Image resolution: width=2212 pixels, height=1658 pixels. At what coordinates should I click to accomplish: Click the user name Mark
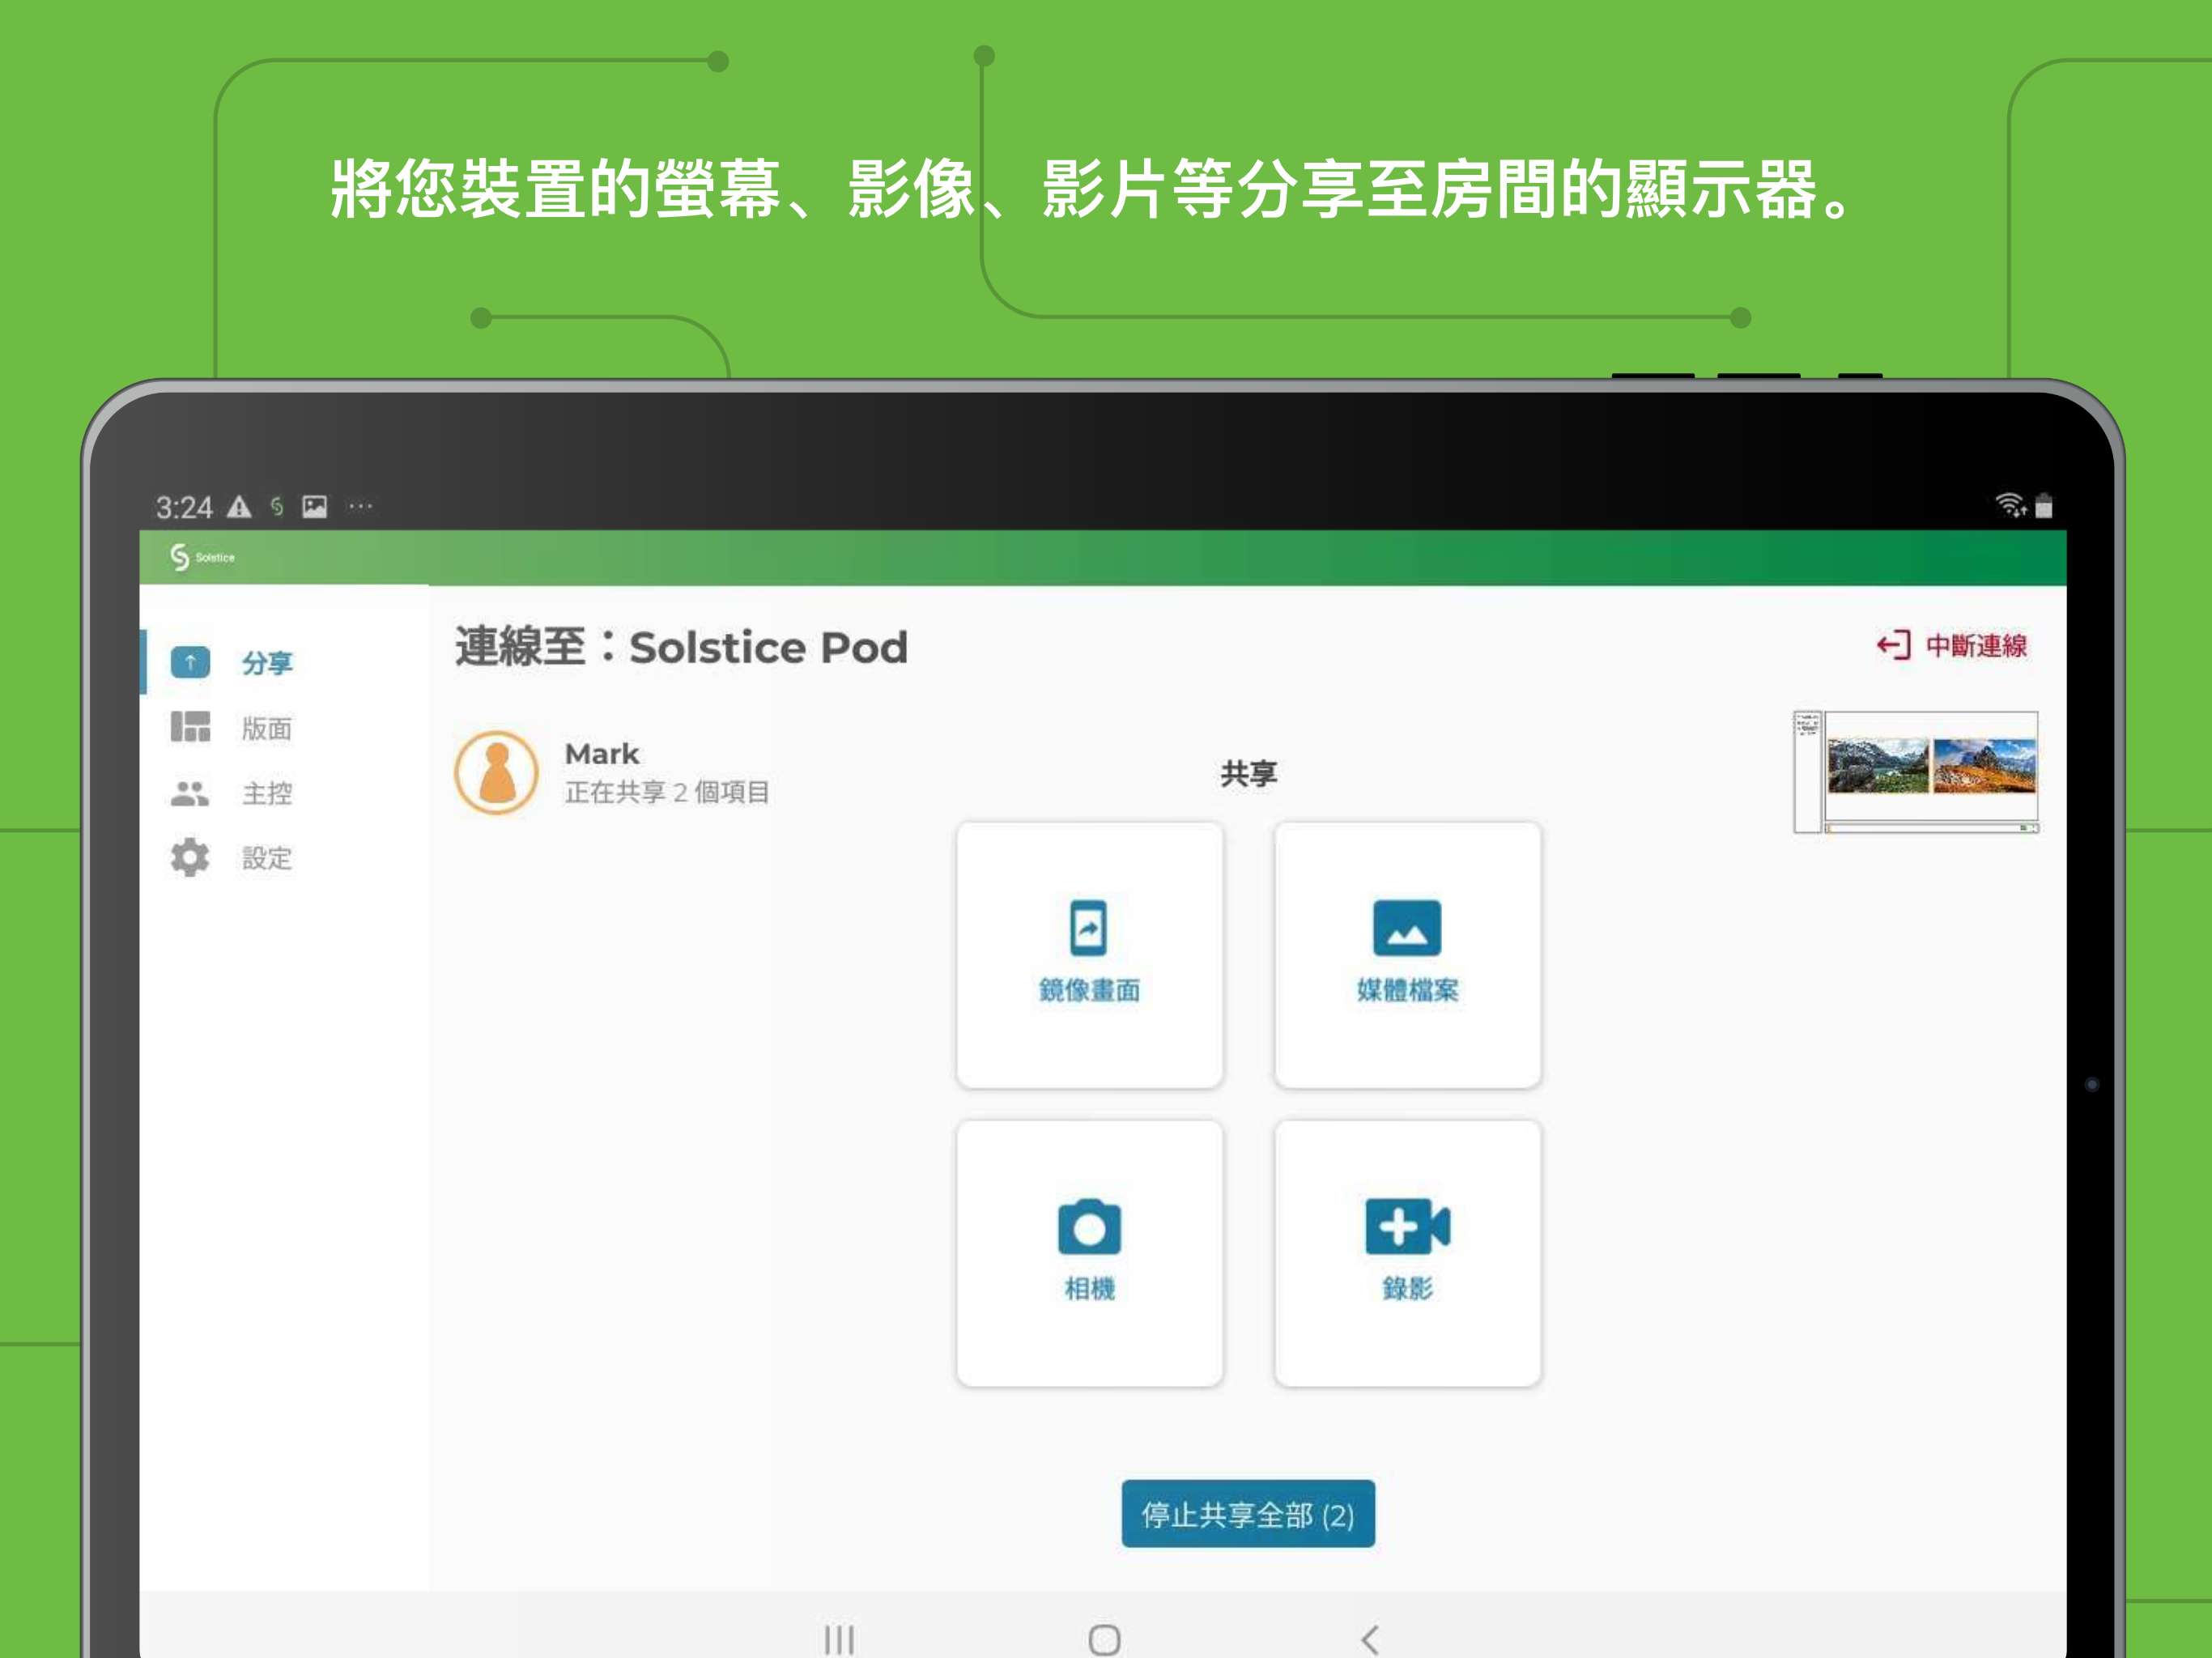point(602,753)
